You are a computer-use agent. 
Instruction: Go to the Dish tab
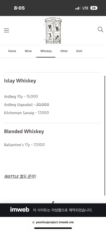(79, 51)
